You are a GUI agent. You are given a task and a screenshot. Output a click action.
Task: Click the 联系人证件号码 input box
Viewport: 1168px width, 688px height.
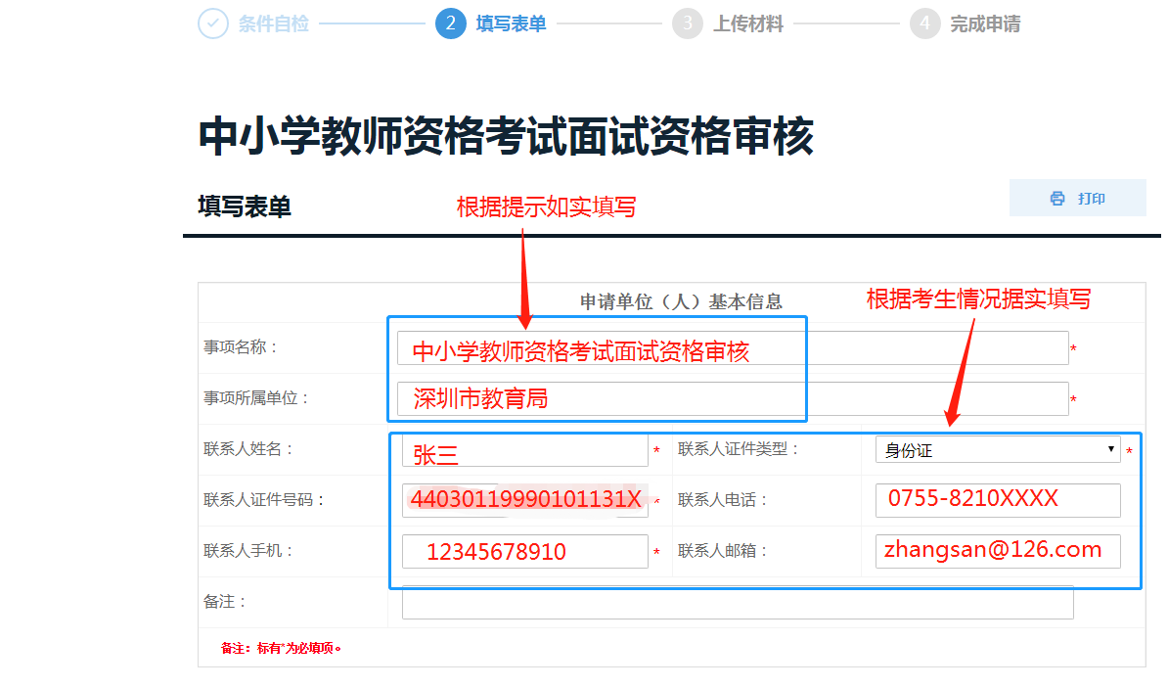pos(524,500)
